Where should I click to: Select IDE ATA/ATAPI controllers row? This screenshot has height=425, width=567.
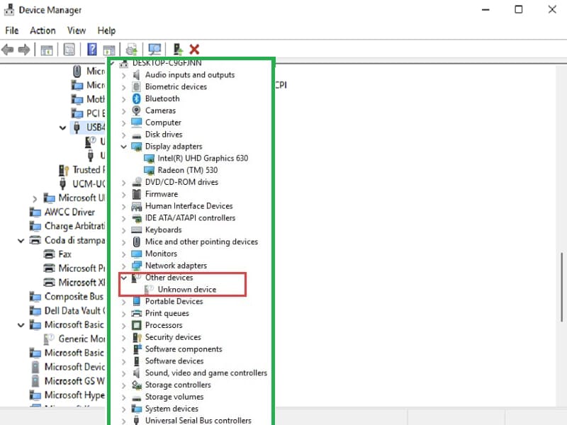click(190, 218)
